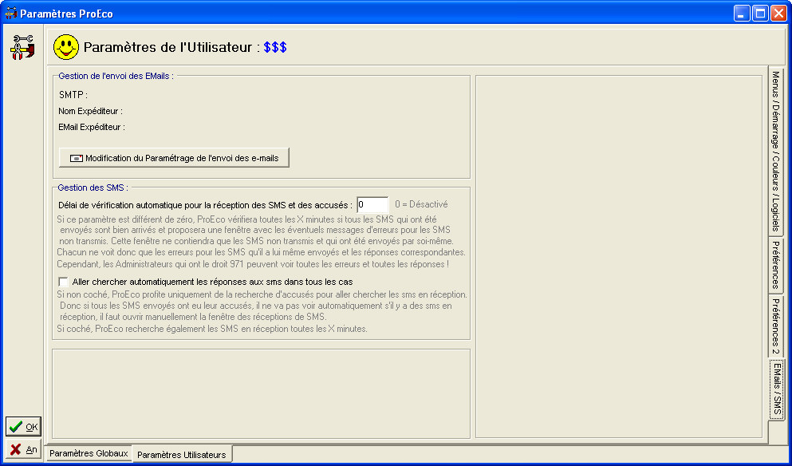Viewport: 792px width, 466px height.
Task: Maximize the Paramètres ProEco window
Action: click(x=760, y=13)
